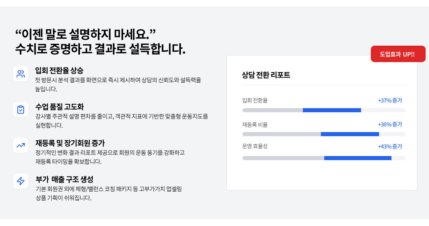This screenshot has height=226, width=429.
Task: Click the trending arrow icon beside 재등록 및 장기회원 증가
Action: coord(21,145)
